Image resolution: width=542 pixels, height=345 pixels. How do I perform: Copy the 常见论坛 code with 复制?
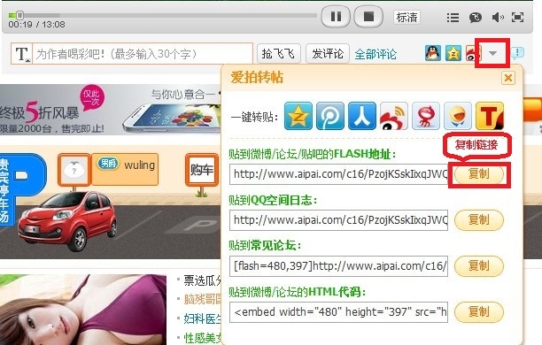[x=479, y=266]
